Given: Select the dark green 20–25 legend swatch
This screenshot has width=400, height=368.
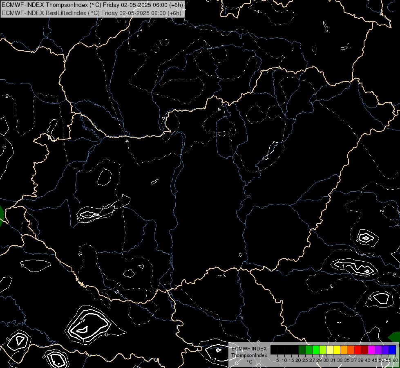Looking at the screenshot, I should pos(302,350).
